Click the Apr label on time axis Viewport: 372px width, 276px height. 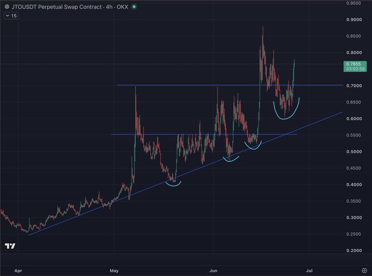tap(18, 271)
